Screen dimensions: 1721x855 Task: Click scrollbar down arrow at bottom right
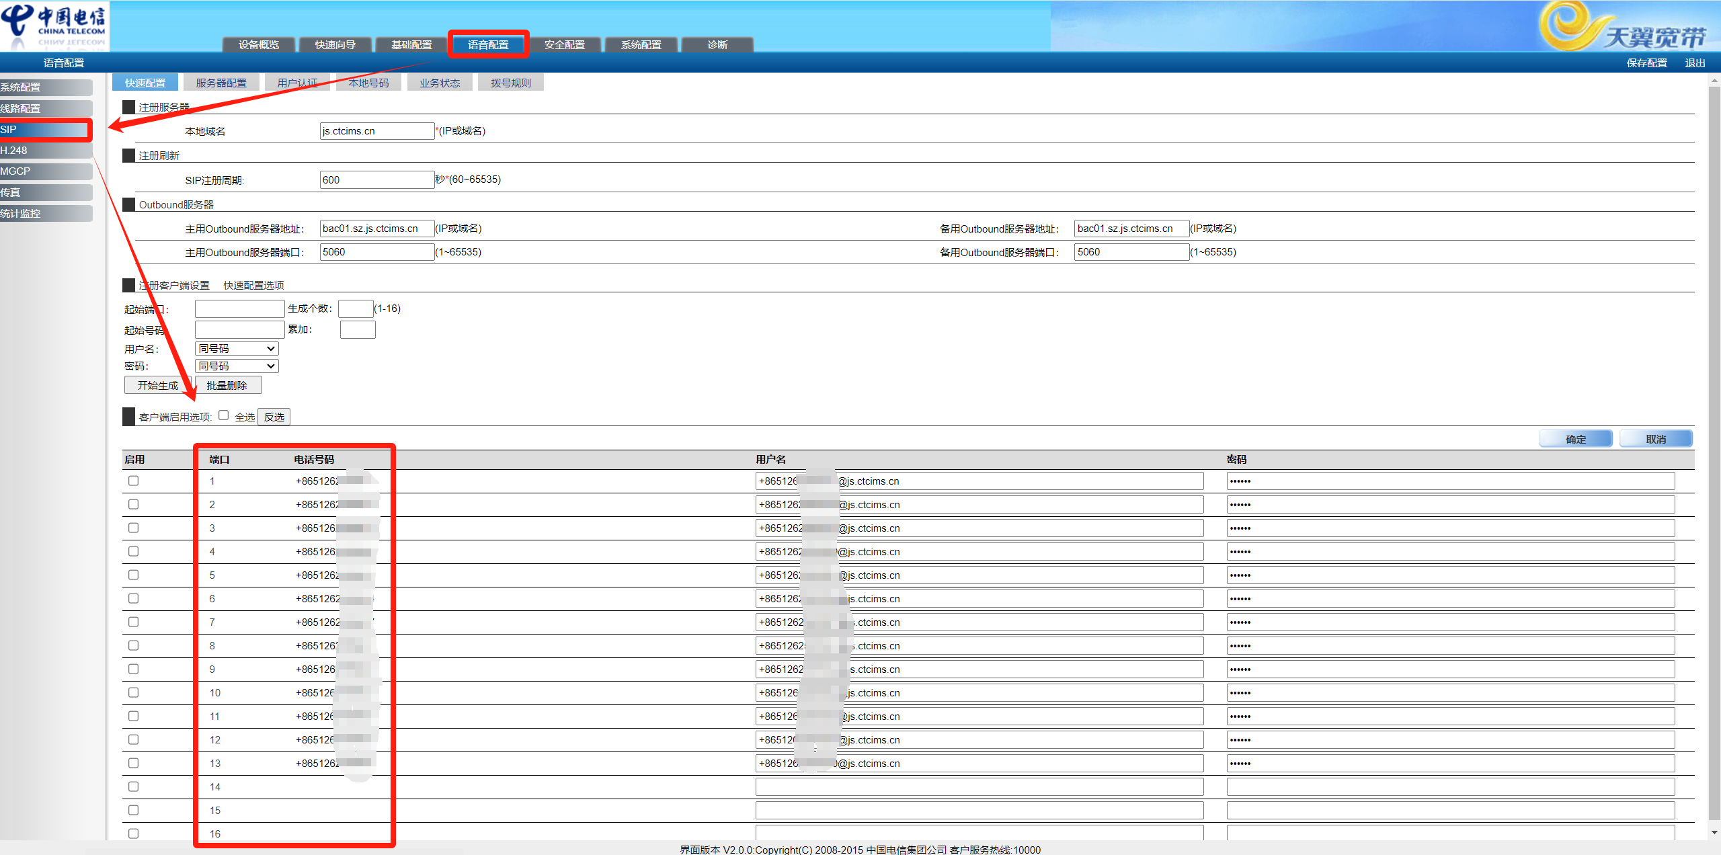coord(1714,832)
